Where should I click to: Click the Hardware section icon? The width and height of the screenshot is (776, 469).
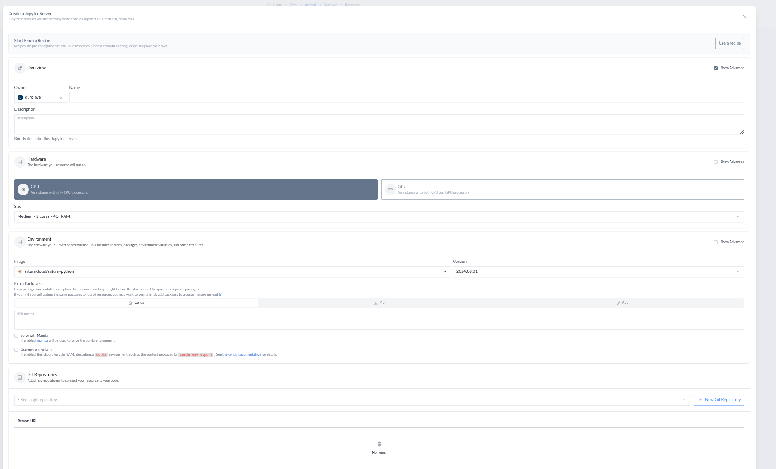coord(19,162)
